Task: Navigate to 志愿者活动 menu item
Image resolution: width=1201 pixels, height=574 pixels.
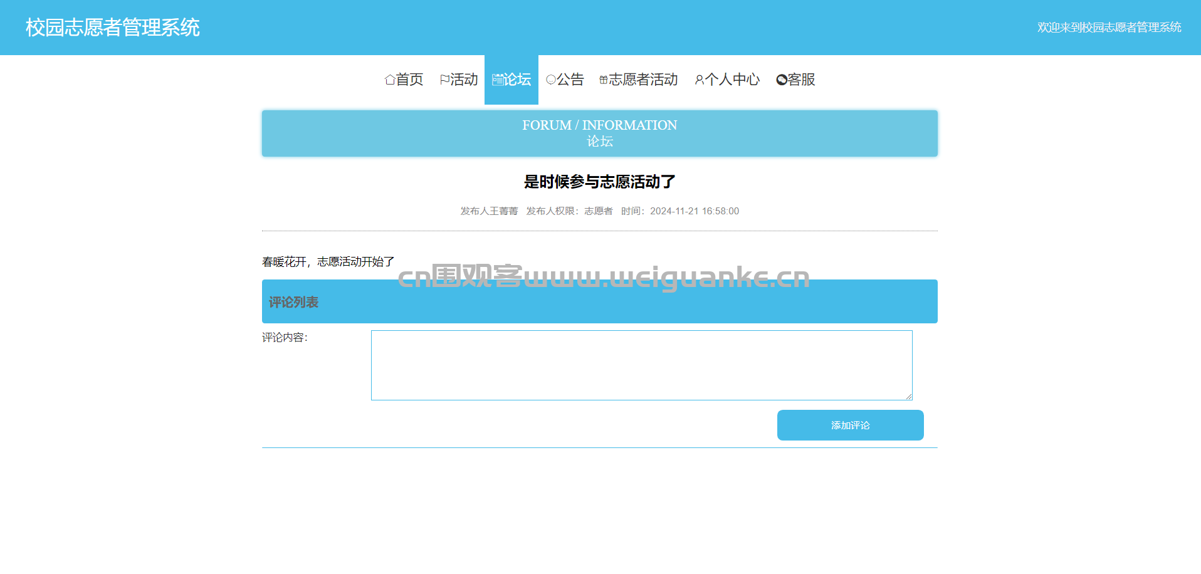Action: [x=639, y=80]
